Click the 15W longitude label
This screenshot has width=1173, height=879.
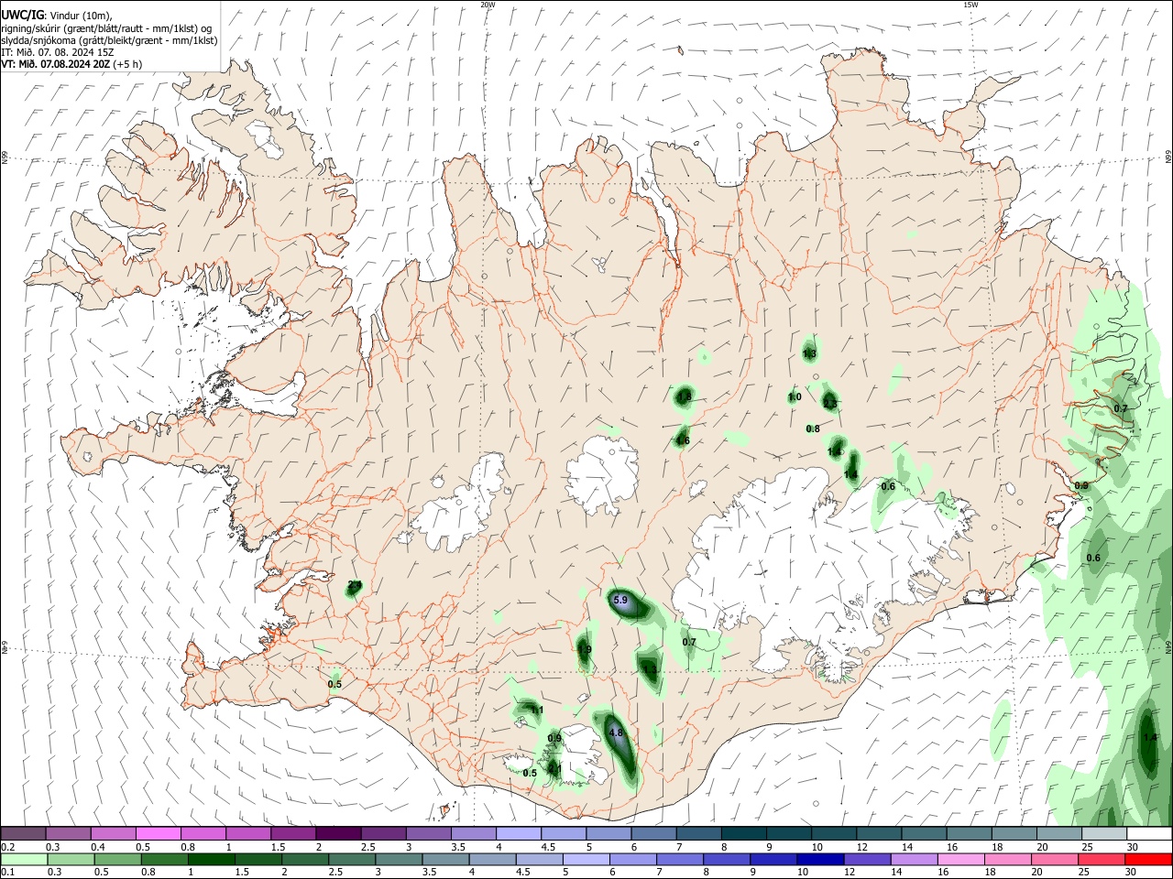[970, 5]
